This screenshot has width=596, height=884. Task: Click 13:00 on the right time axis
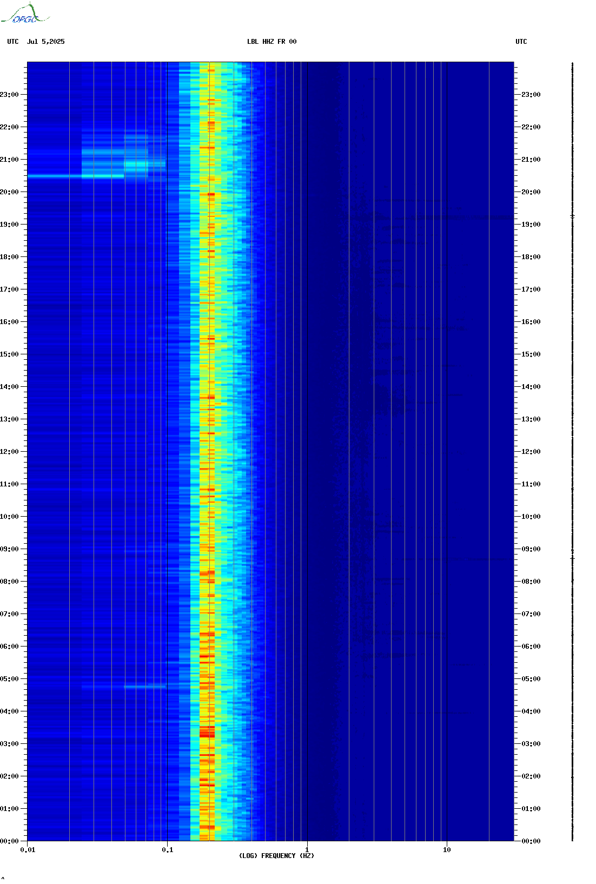(531, 419)
